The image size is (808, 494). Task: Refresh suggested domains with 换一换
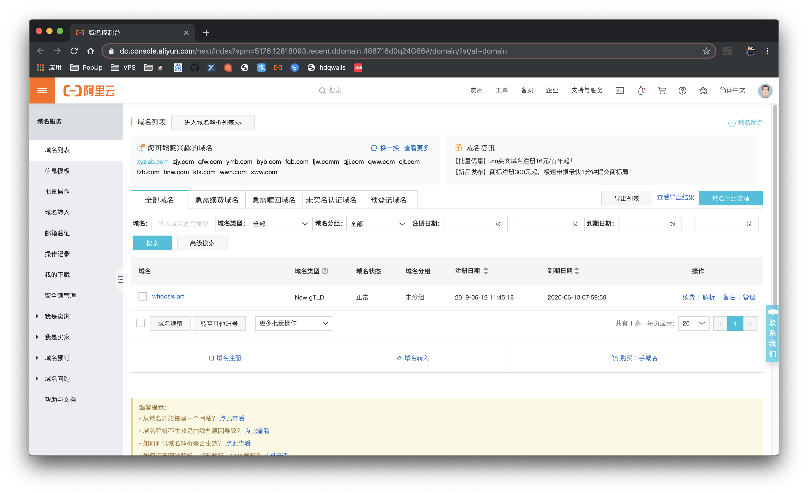coord(385,148)
